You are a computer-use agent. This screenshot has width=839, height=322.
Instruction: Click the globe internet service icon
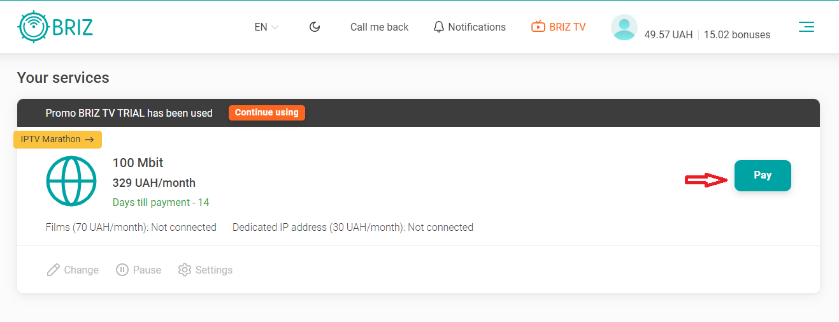71,181
